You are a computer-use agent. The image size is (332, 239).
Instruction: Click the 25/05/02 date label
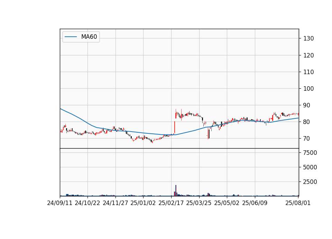coord(227,203)
